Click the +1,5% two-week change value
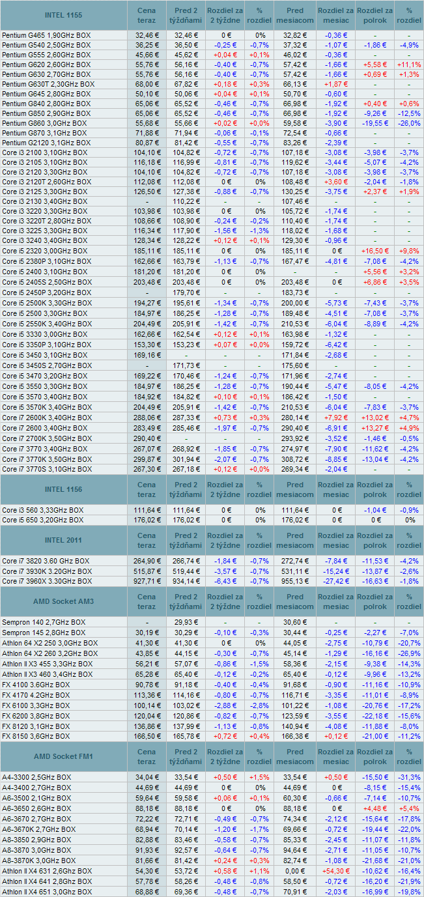This screenshot has height=897, width=424. 260,777
